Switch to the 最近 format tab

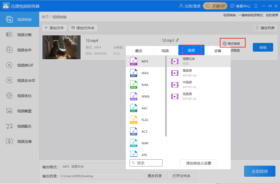point(138,50)
